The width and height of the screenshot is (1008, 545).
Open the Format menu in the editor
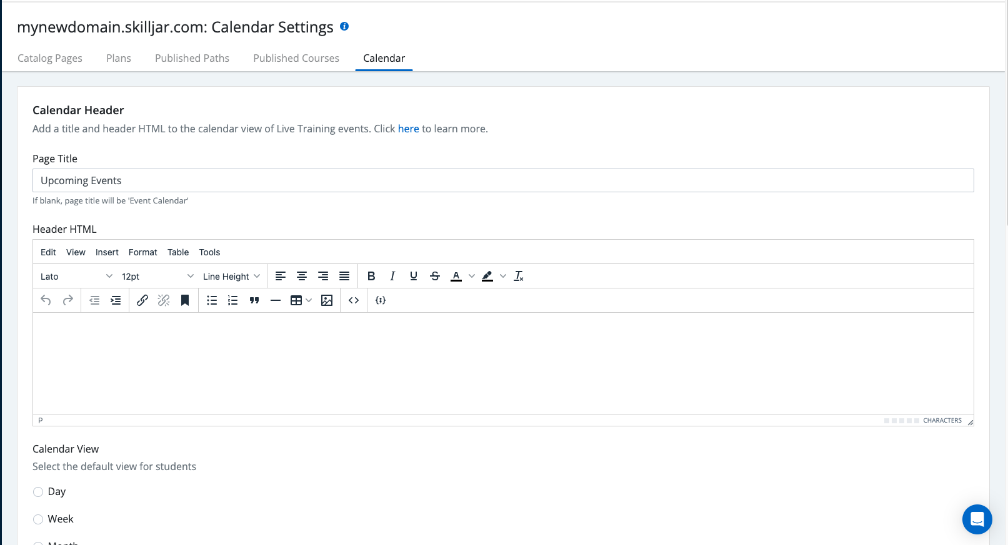point(142,252)
